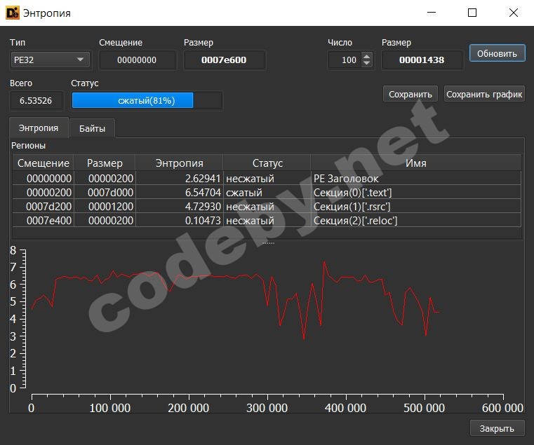Select the Секция(2)['.reloc'] row
The image size is (534, 445).
tap(267, 221)
